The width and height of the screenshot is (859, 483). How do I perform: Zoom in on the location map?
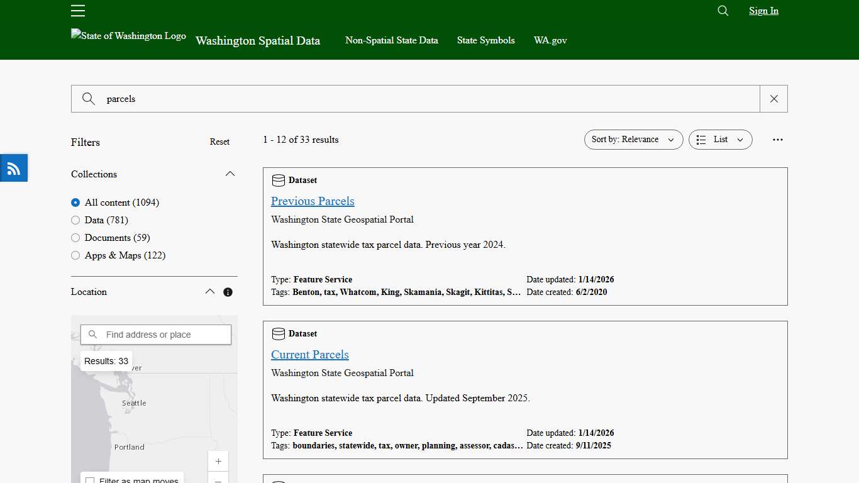tap(218, 461)
